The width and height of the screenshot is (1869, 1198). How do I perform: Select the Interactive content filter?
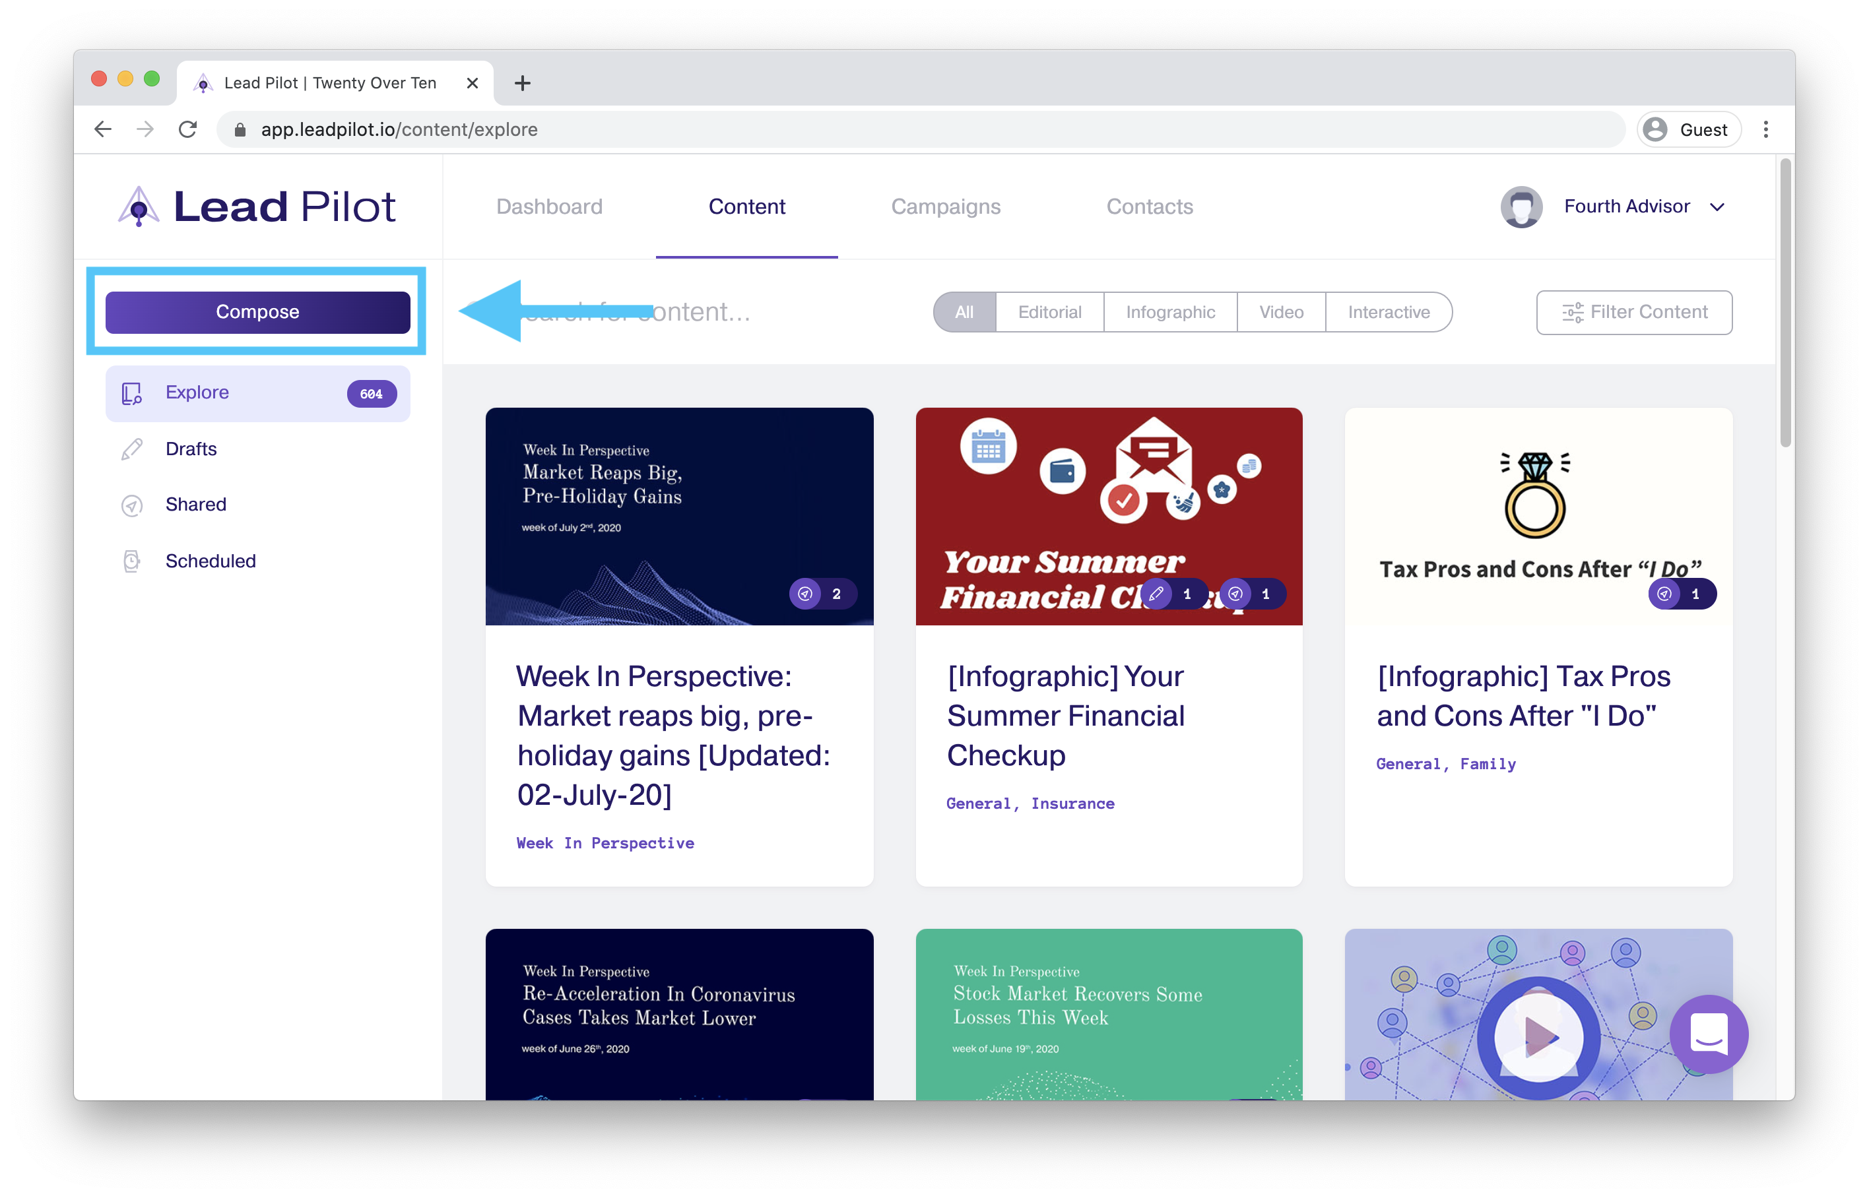click(1388, 312)
